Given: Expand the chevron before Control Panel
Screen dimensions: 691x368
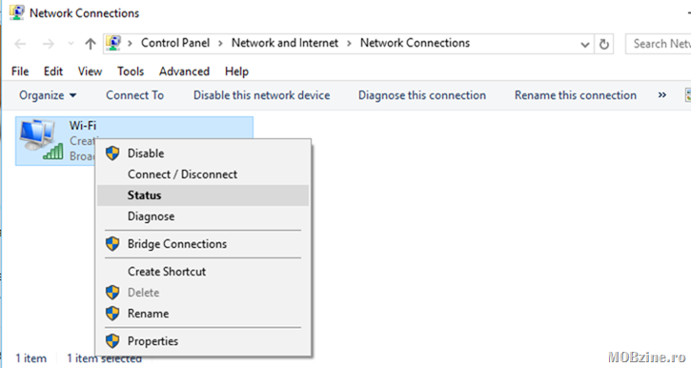Looking at the screenshot, I should [x=130, y=43].
